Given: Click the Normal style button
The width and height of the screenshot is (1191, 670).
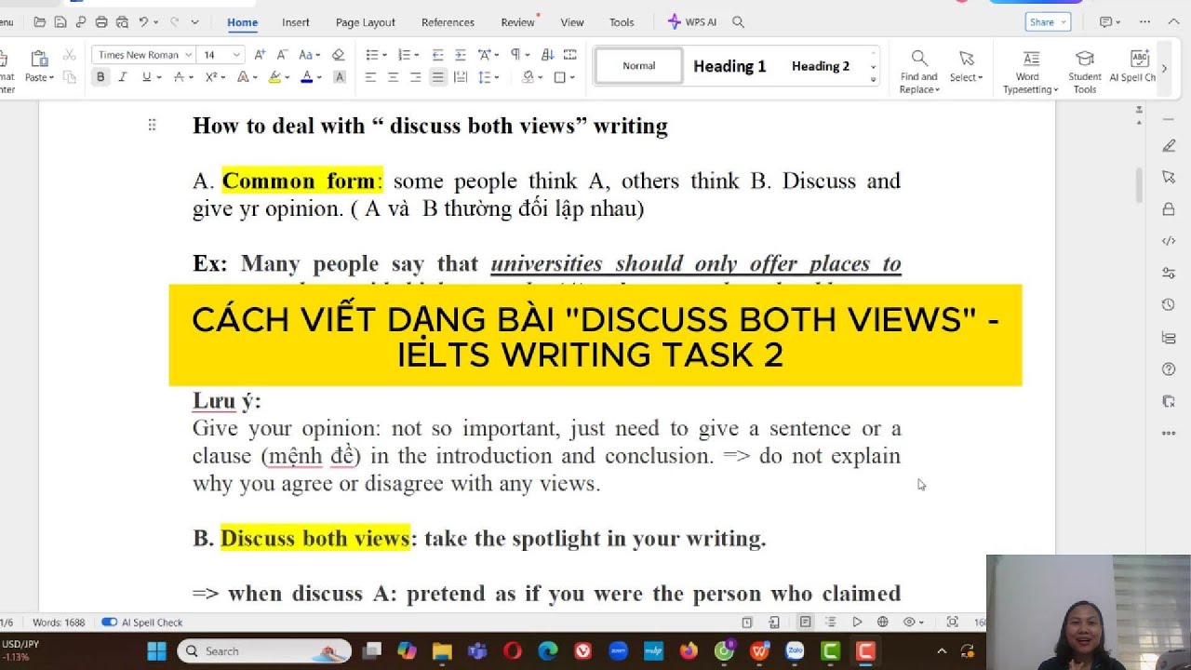Looking at the screenshot, I should click(x=637, y=65).
